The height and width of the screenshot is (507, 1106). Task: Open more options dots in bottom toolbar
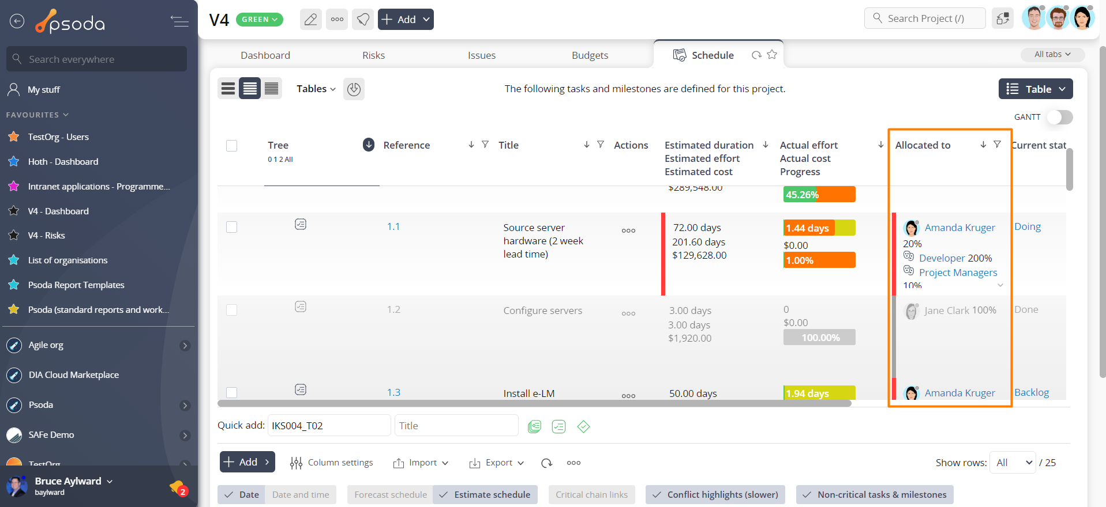[x=573, y=463]
